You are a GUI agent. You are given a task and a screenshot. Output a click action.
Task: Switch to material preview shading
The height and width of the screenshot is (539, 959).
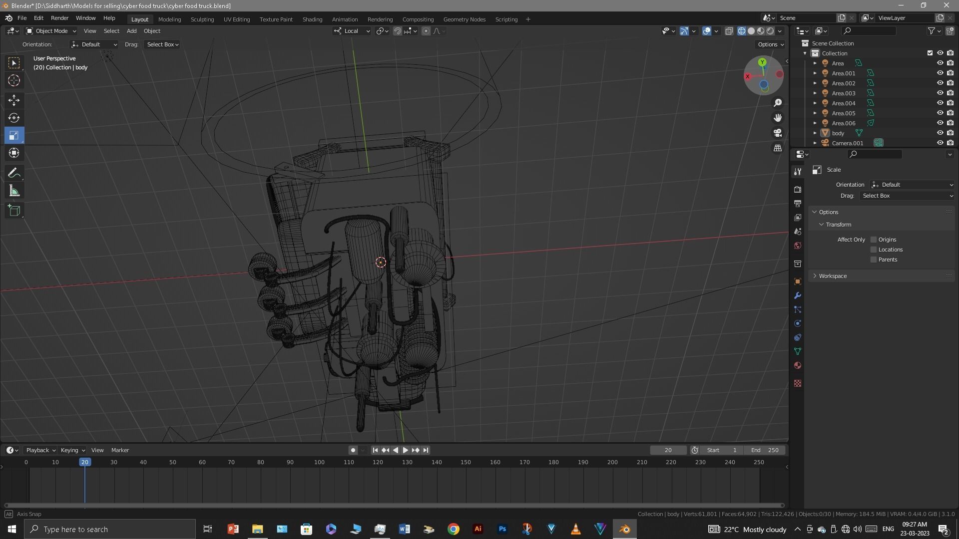(761, 31)
